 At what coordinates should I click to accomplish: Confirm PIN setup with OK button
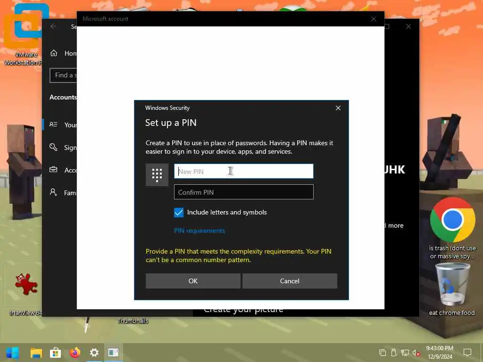[193, 281]
